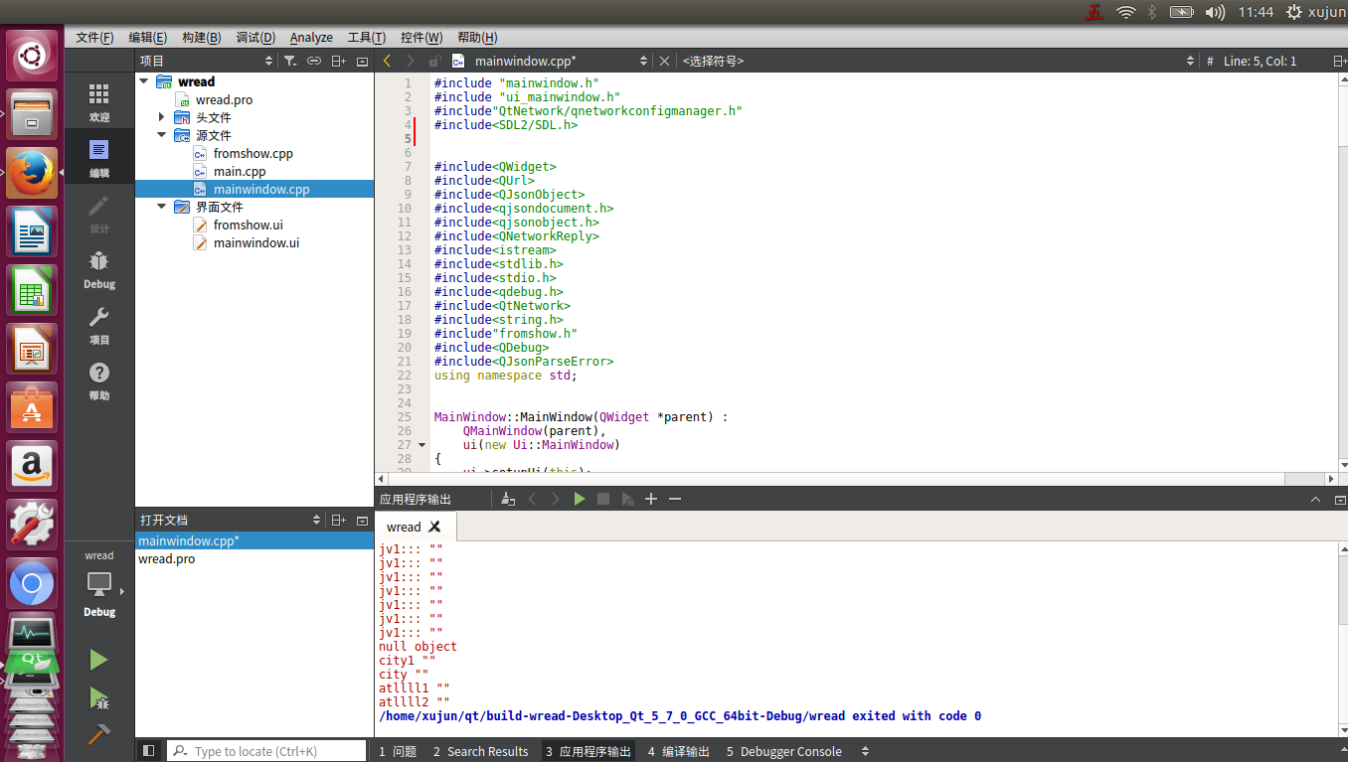Screen dimensions: 1348x762
Task: Start debugging with the run-bug button
Action: pos(98,697)
